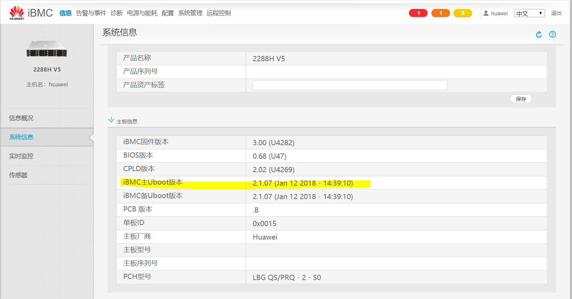Open 实时监控 in sidebar

click(x=47, y=156)
